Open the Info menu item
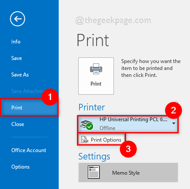The width and height of the screenshot is (190, 189). click(x=16, y=42)
